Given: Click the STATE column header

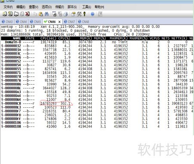Looking at the screenshot, I should 30,38.
